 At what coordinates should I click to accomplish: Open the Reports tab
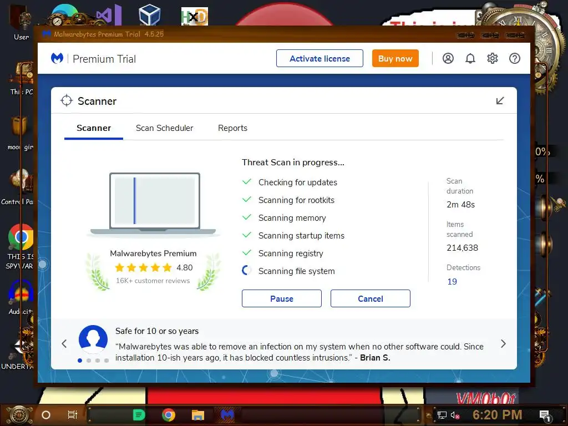pos(232,128)
